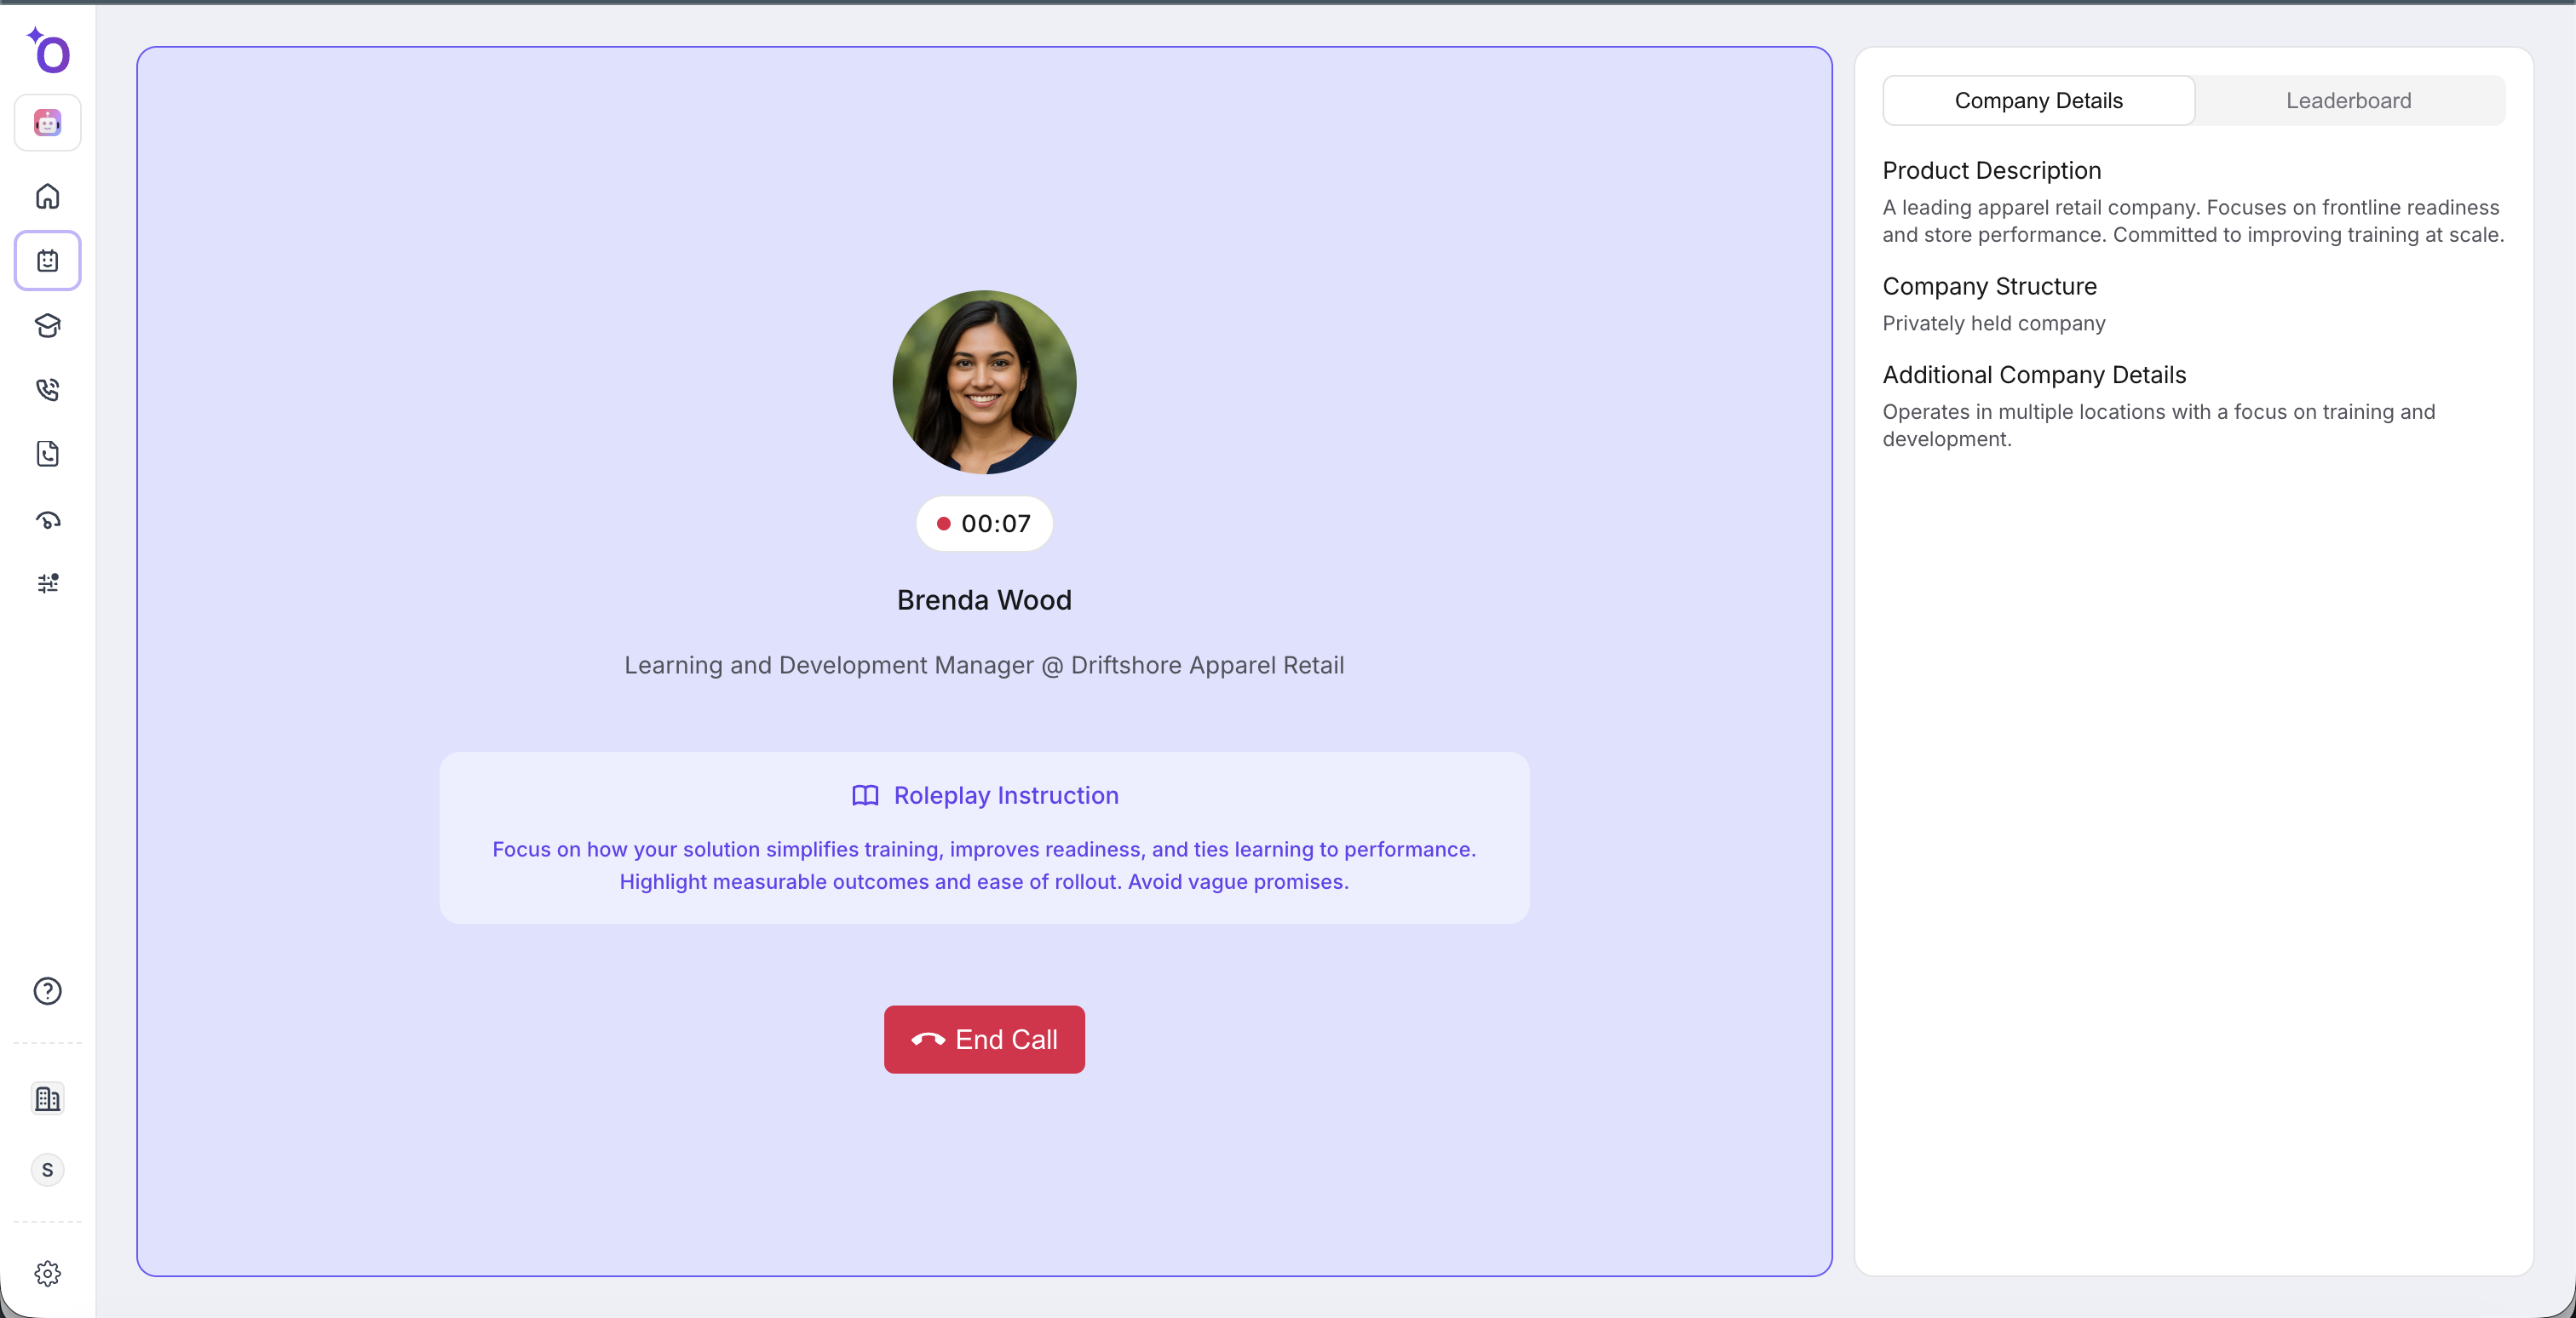This screenshot has width=2576, height=1318.
Task: Click the Roleplay Instruction heading
Action: (1005, 795)
